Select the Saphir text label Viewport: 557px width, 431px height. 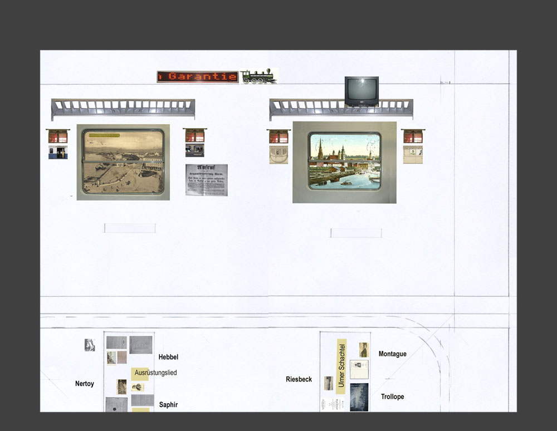(x=168, y=405)
